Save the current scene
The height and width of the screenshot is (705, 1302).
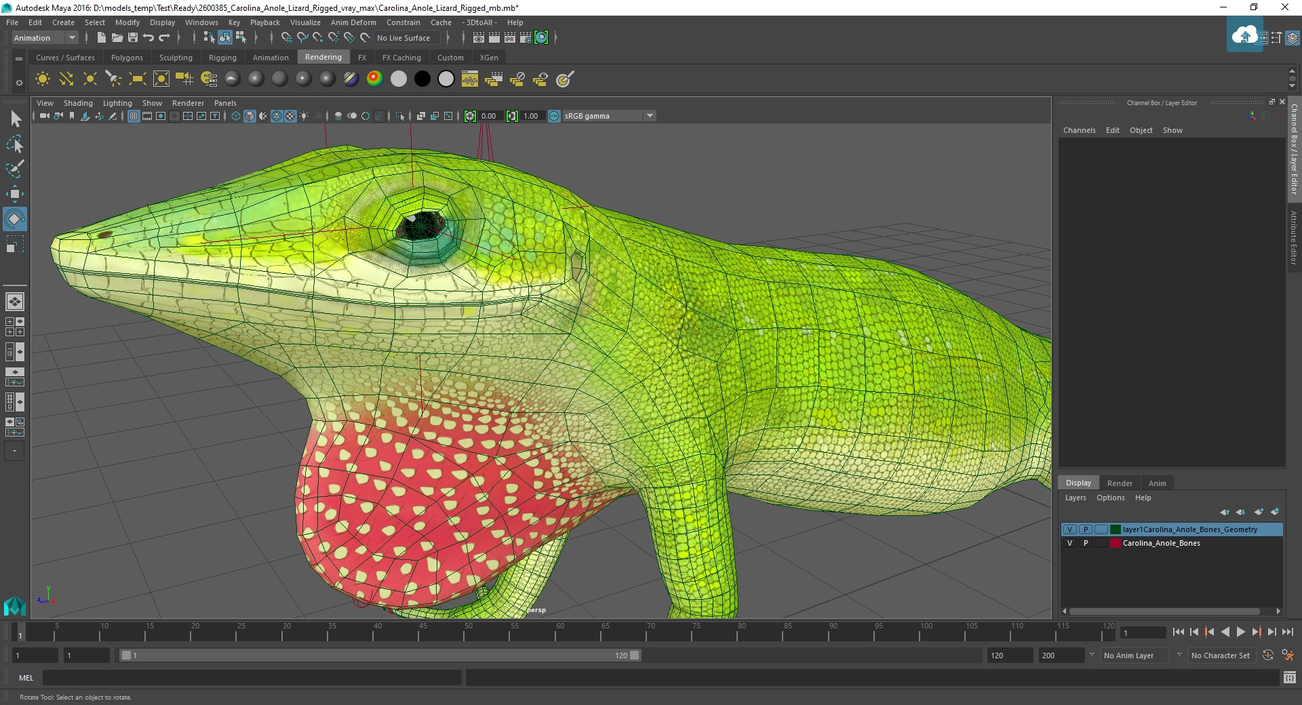coord(133,38)
